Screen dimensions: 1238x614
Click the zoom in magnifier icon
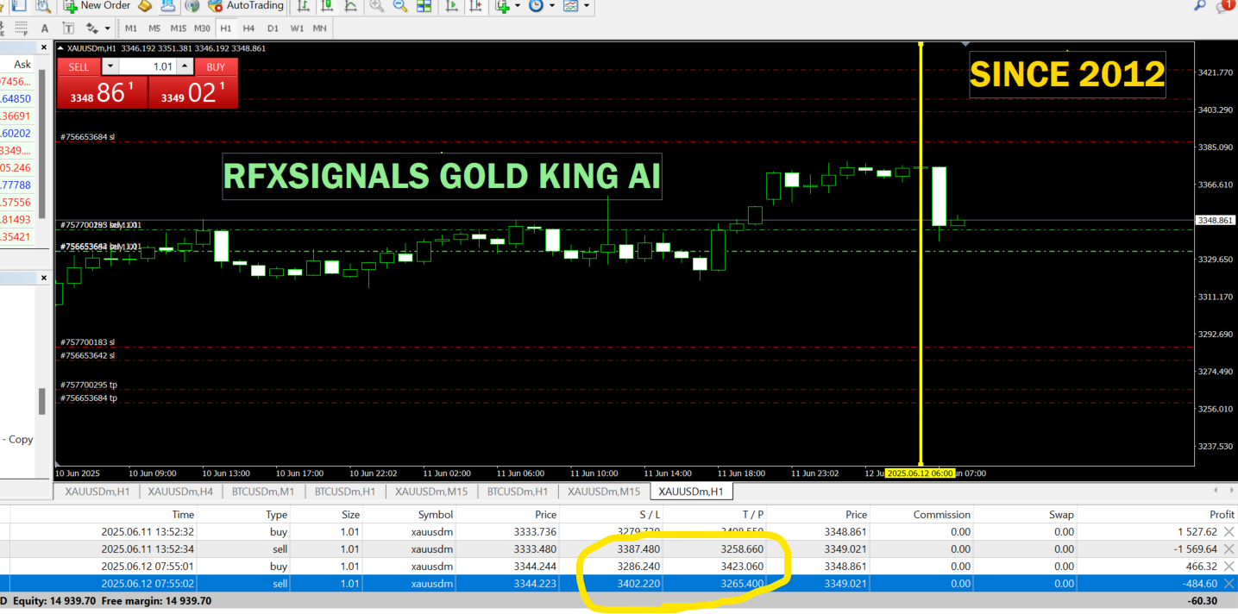point(377,6)
